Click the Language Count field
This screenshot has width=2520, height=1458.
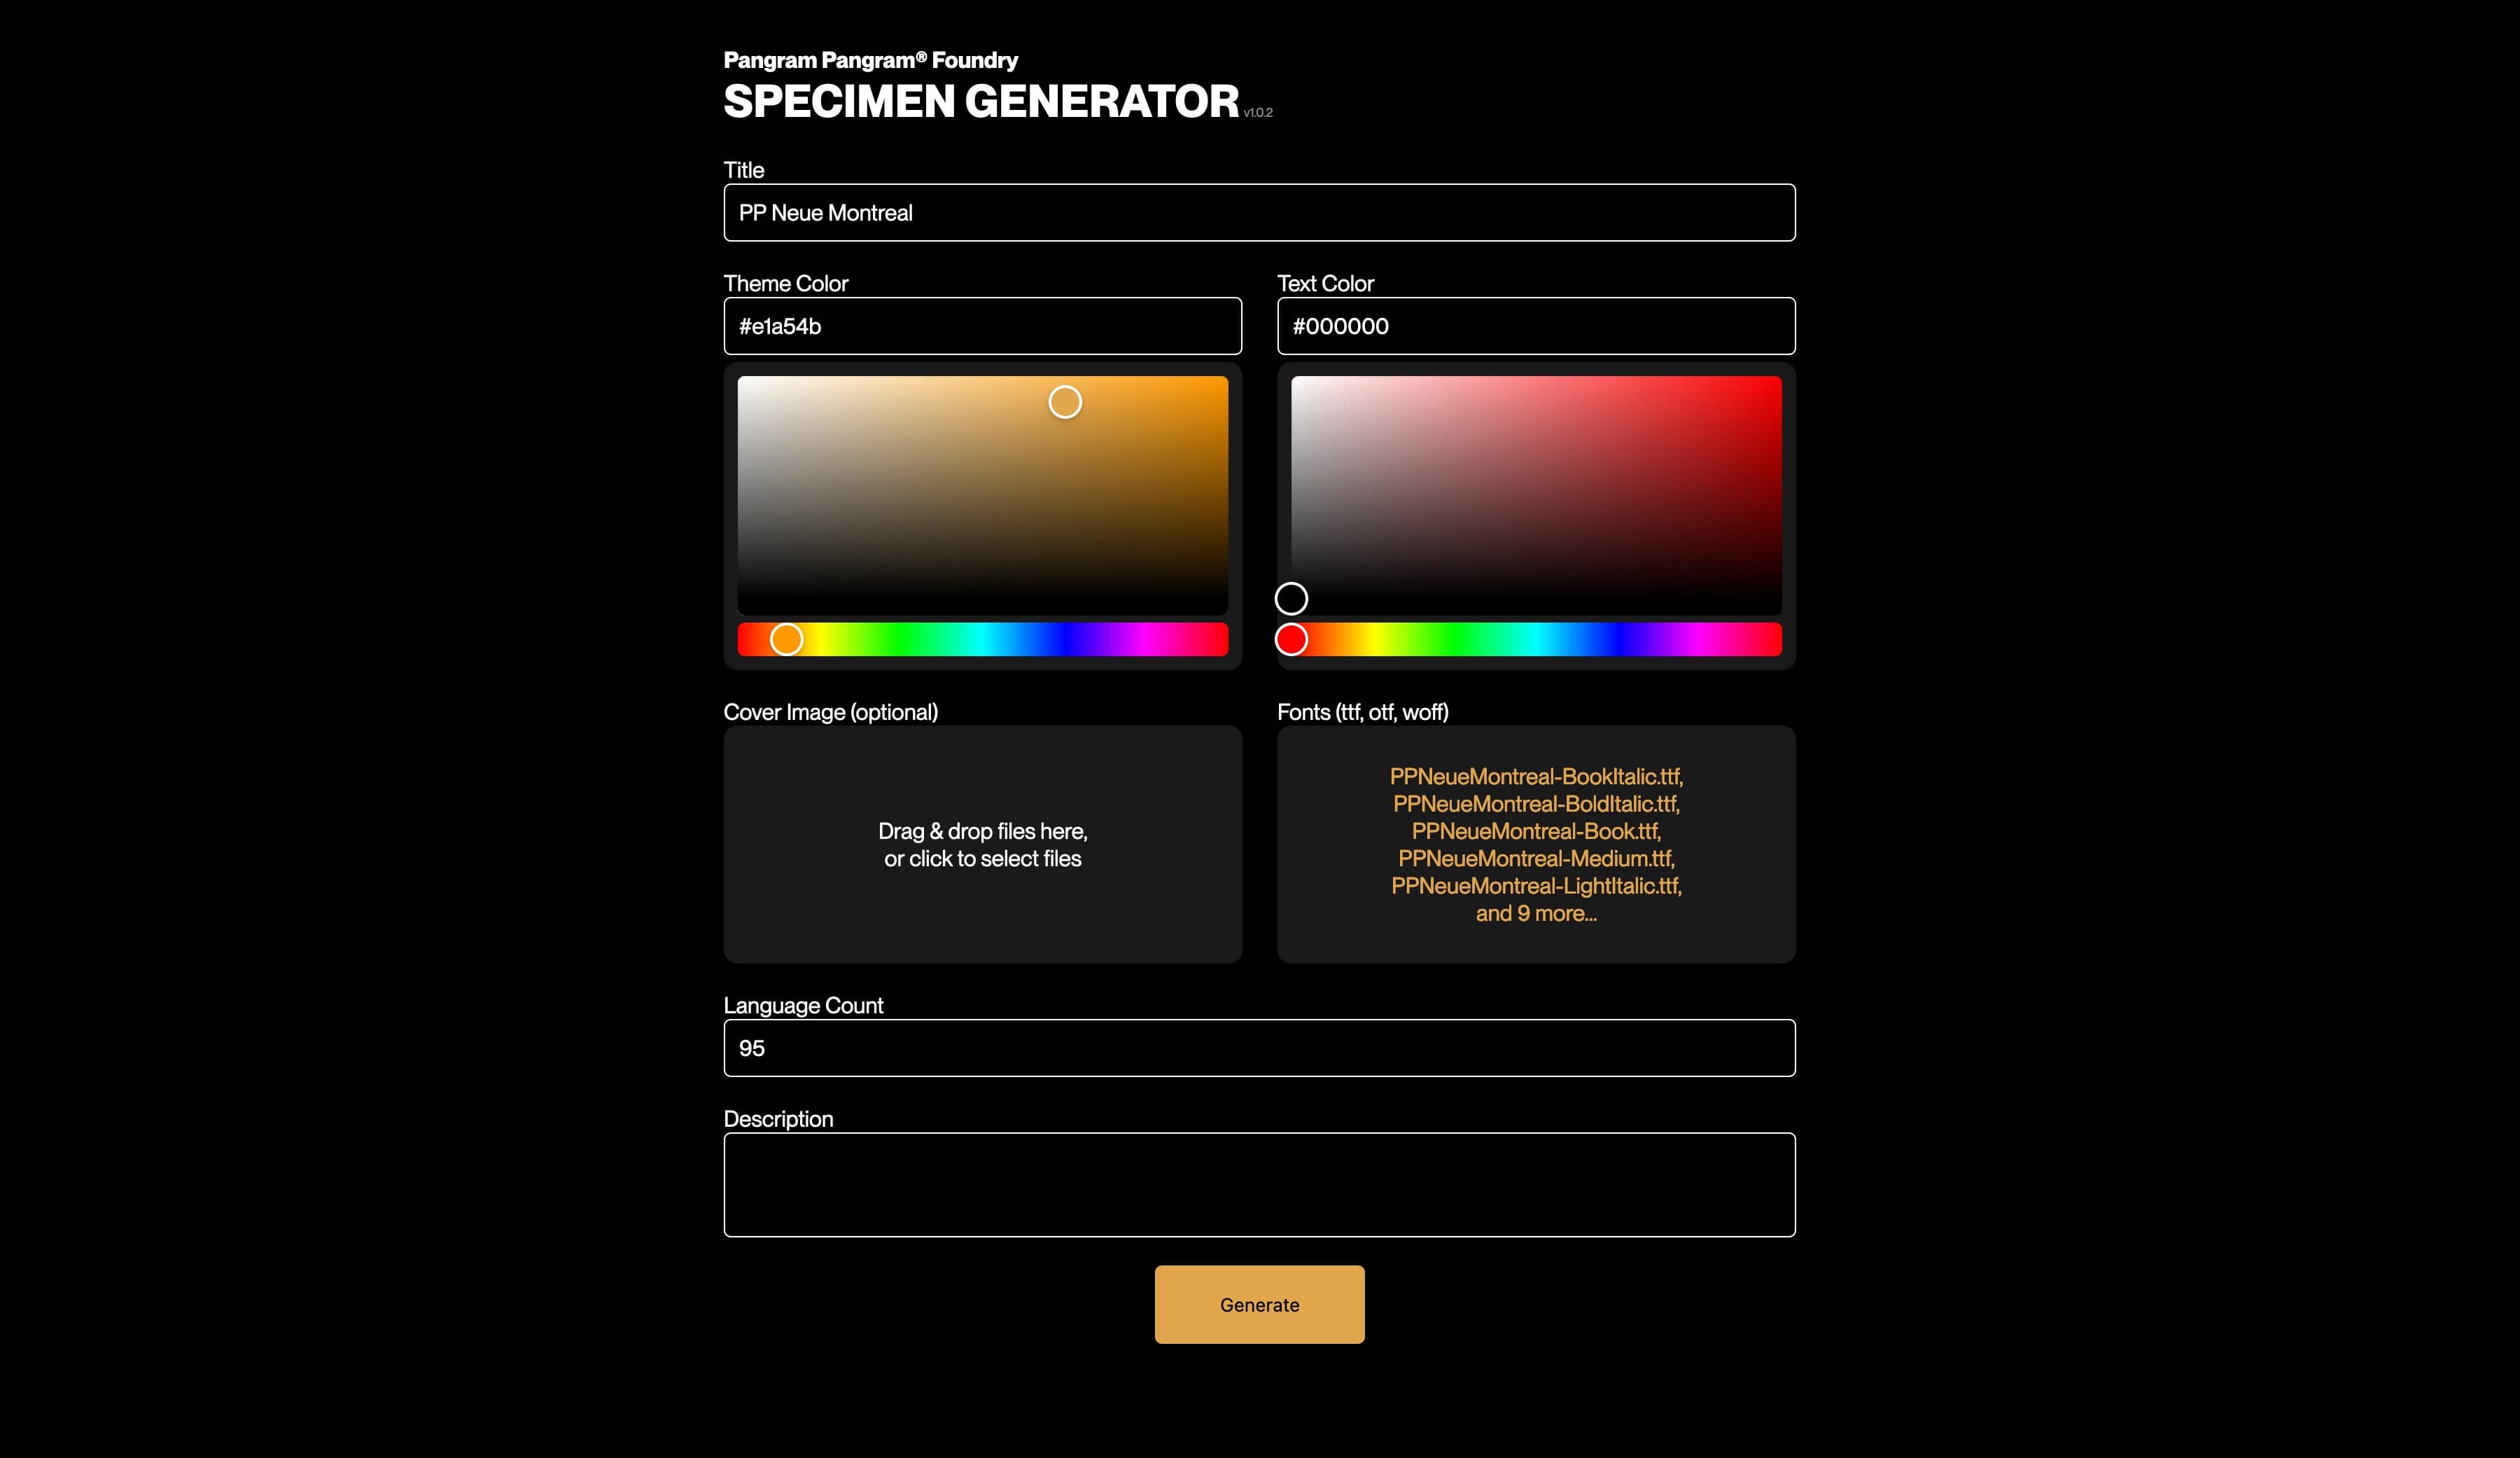click(1259, 1048)
